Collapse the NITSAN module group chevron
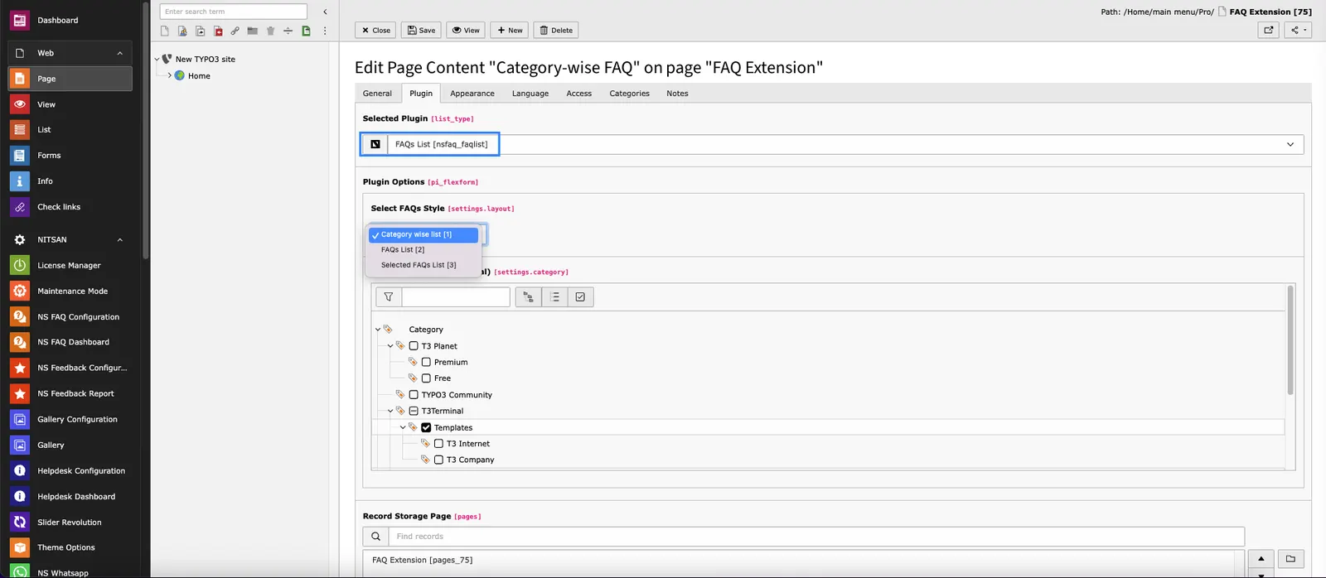Viewport: 1326px width, 578px height. (x=119, y=240)
